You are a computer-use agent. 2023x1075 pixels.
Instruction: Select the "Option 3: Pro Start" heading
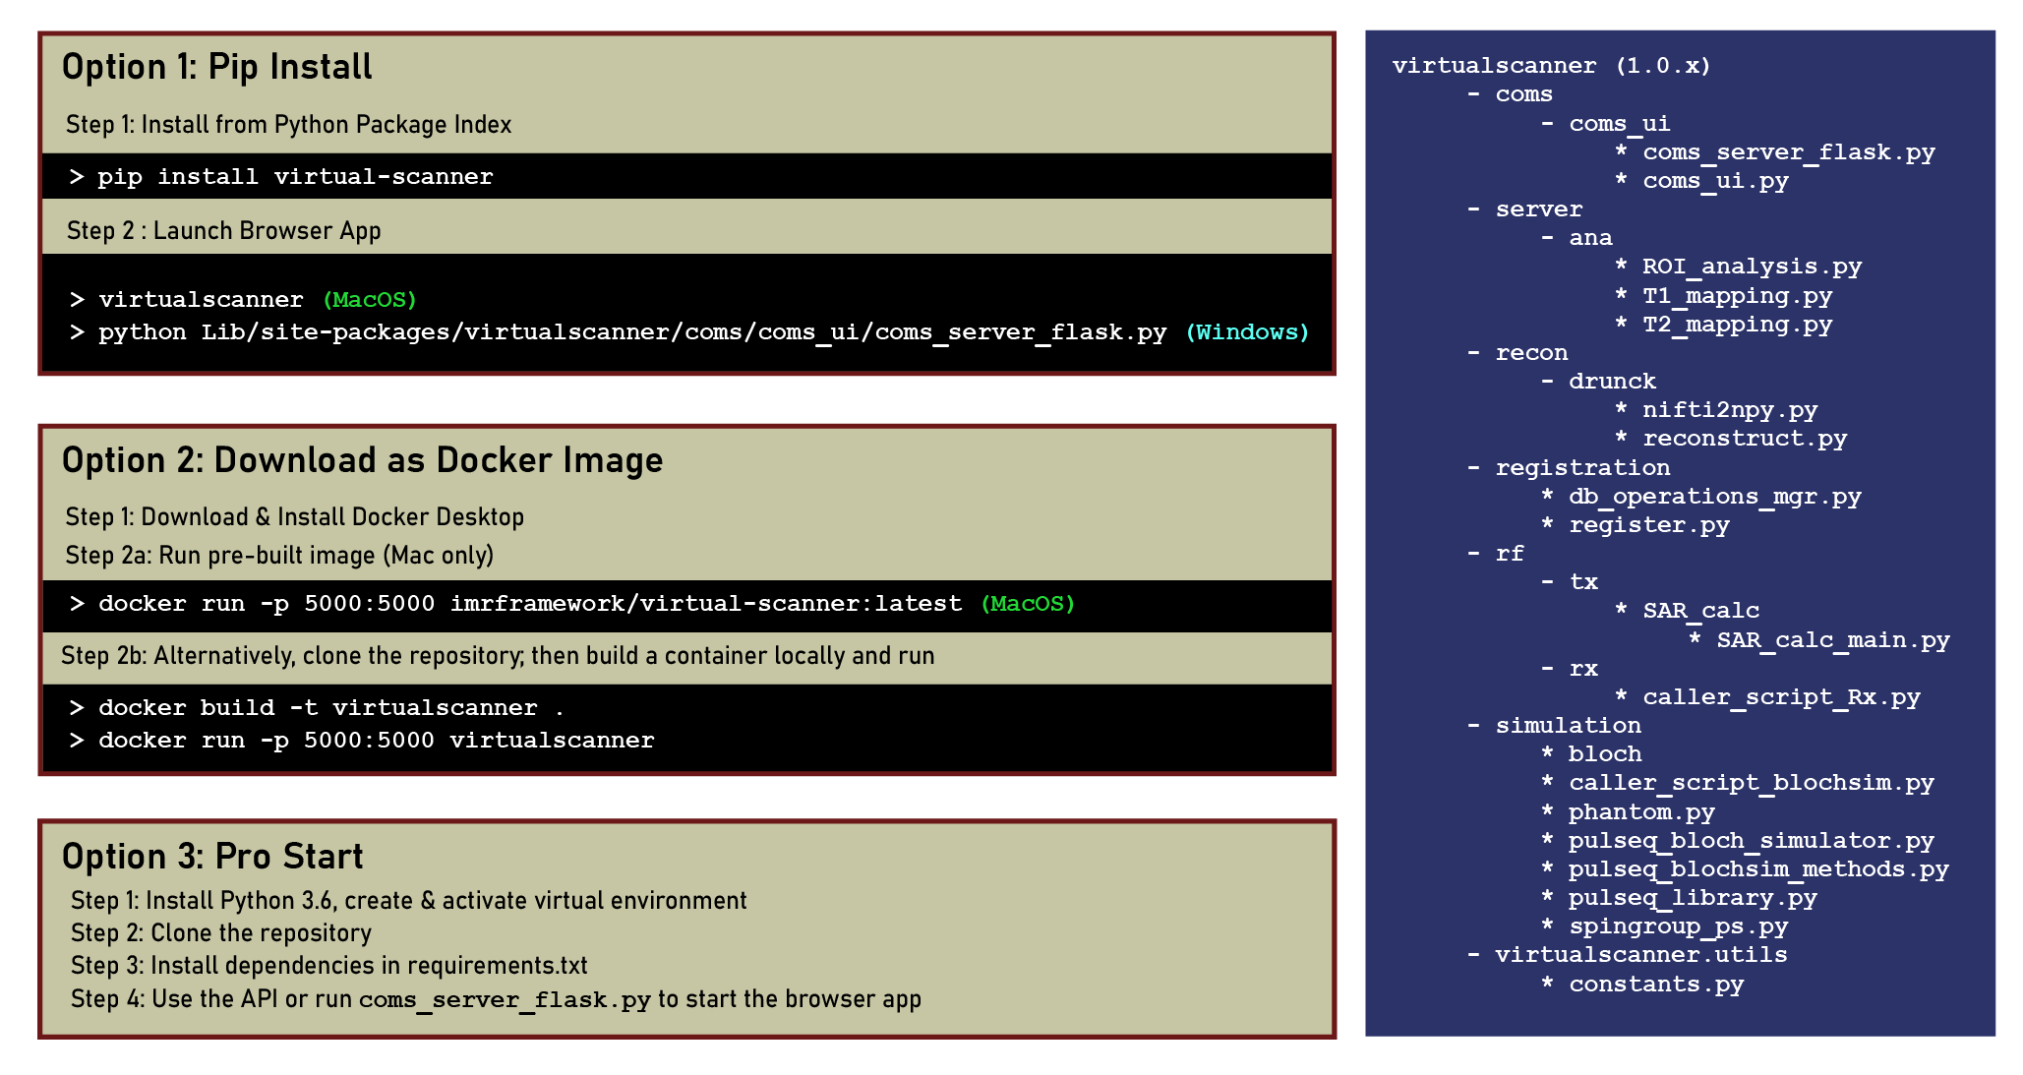click(212, 857)
